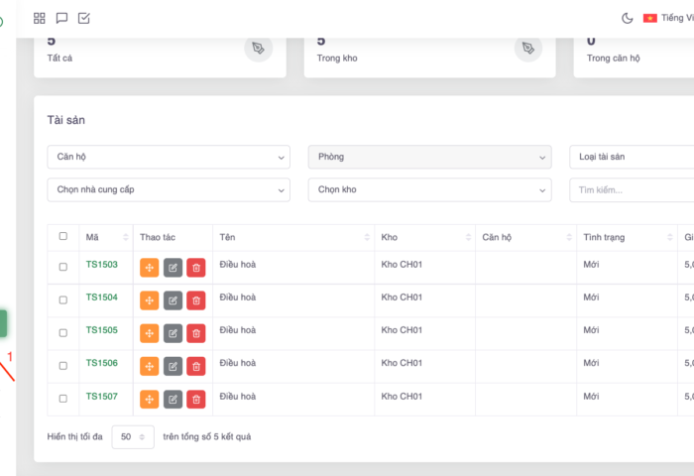Screen dimensions: 694x476
Task: Open the chat messages icon
Action: (x=61, y=18)
